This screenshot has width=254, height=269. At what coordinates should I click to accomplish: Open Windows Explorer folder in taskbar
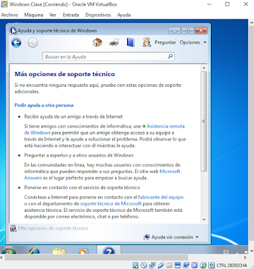[x=59, y=251]
